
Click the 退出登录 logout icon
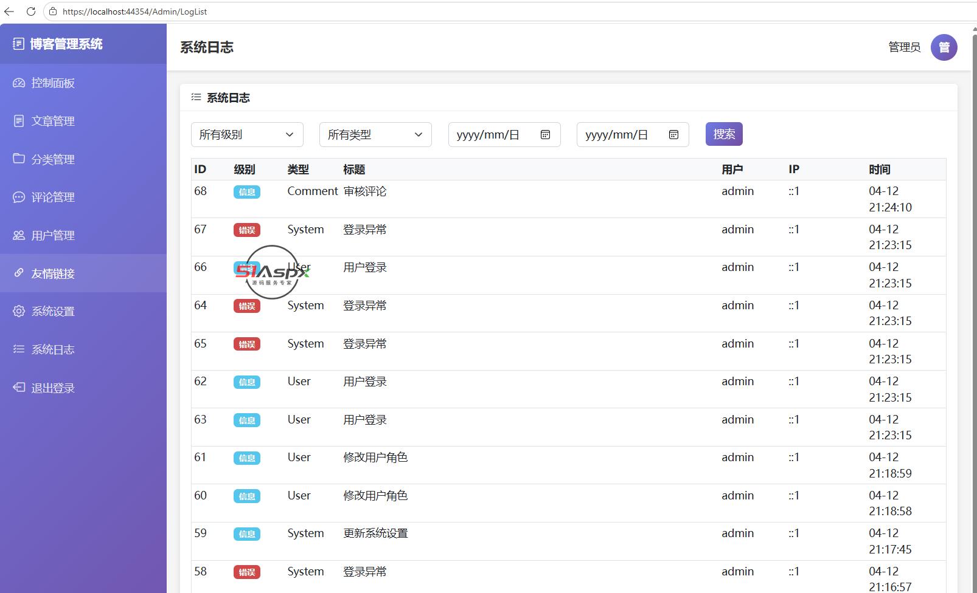coord(19,387)
